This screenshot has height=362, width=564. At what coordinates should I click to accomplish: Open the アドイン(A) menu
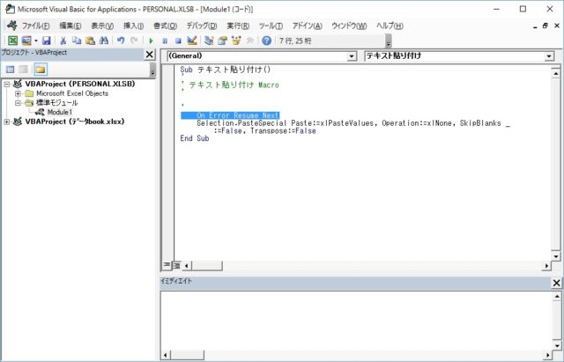307,26
